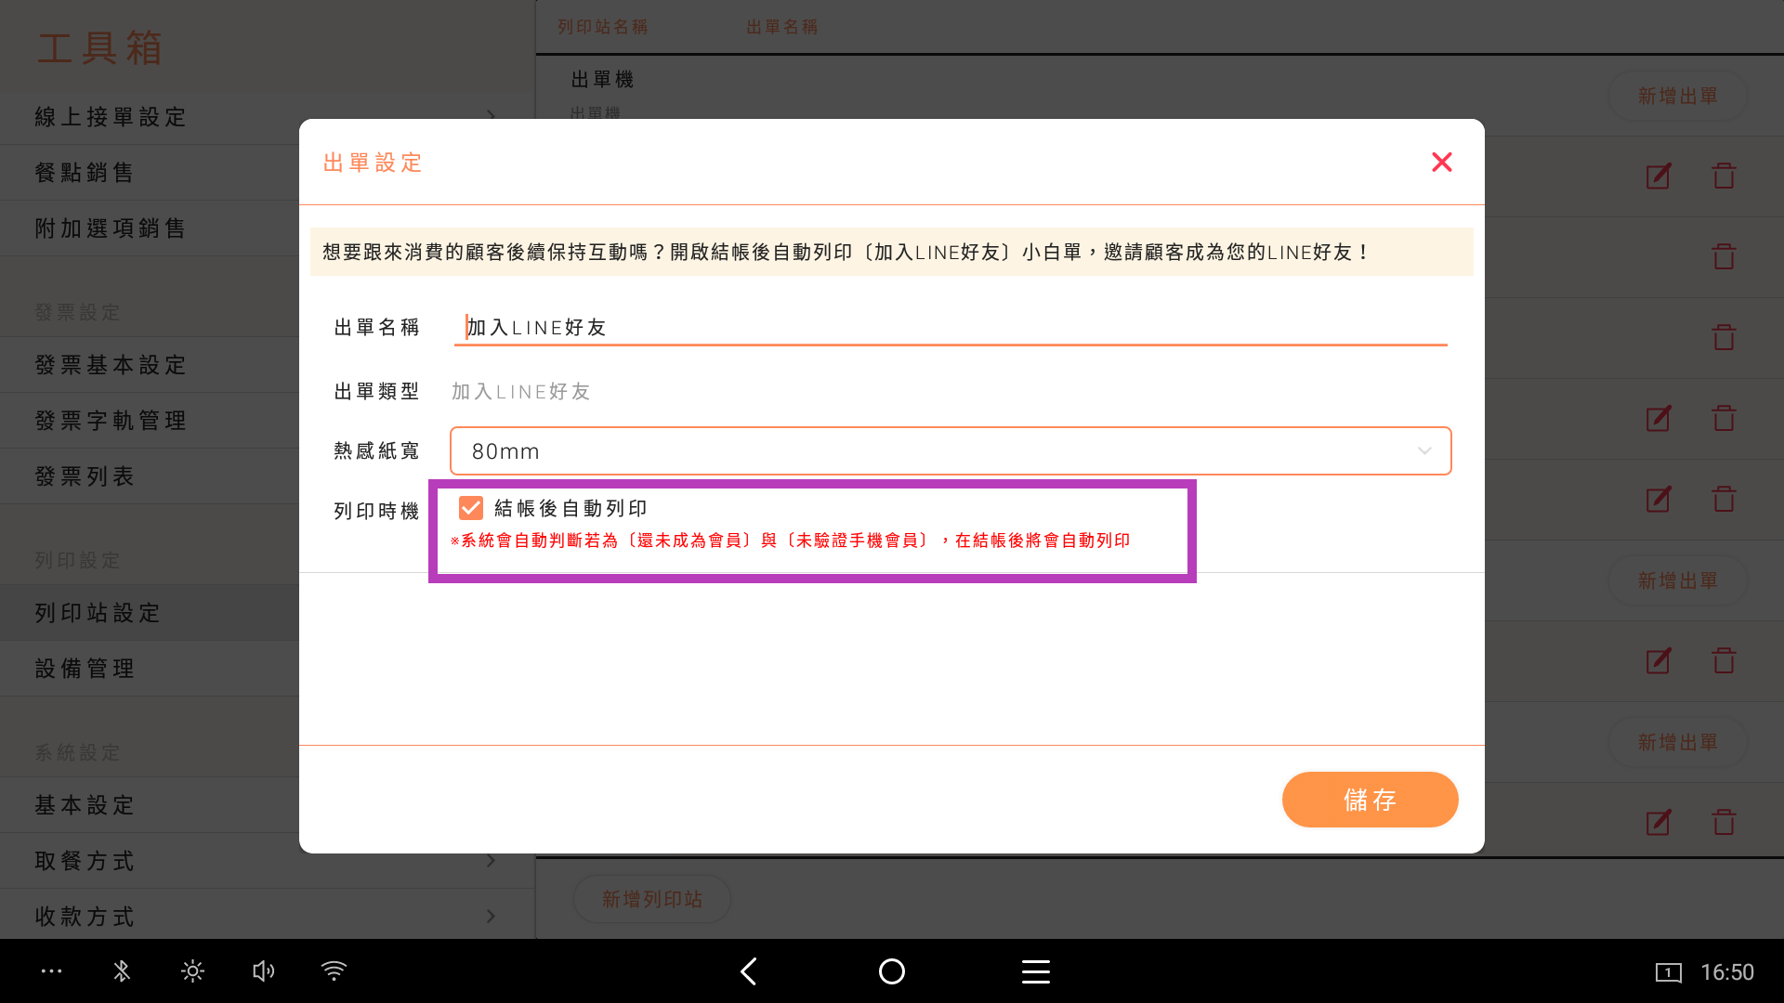Uncheck 結帳後自動列印 checkbox

[x=471, y=508]
